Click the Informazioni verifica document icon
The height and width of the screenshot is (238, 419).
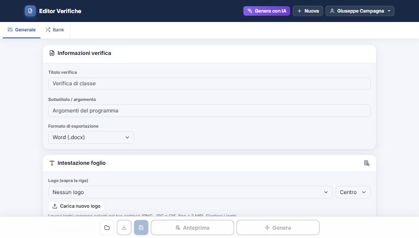pos(52,53)
